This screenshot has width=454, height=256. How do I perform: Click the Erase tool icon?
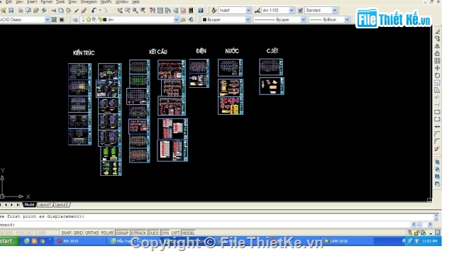pyautogui.click(x=437, y=31)
